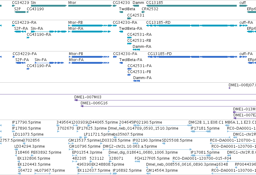Screen dimensions: 256x175
Task: Select the cuff-PA protein label
Action: 246,54
